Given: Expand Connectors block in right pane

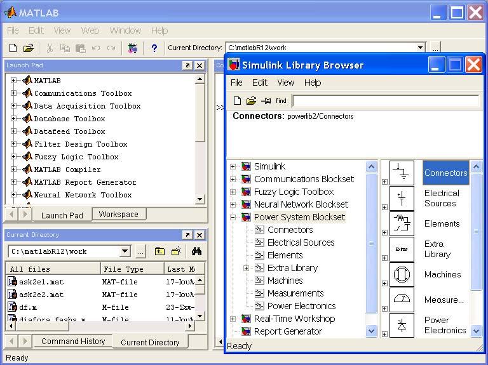Looking at the screenshot, I should (x=384, y=182).
